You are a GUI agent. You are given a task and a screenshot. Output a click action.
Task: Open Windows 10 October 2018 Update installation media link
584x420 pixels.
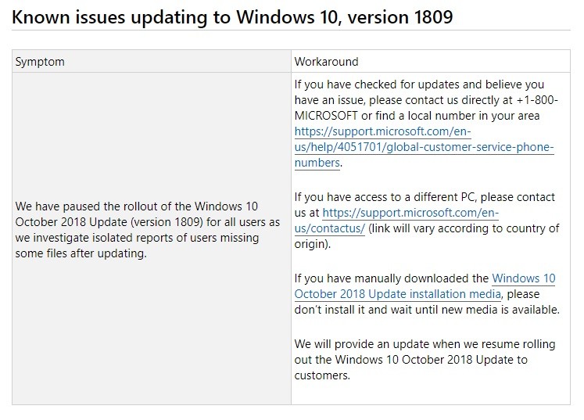397,294
